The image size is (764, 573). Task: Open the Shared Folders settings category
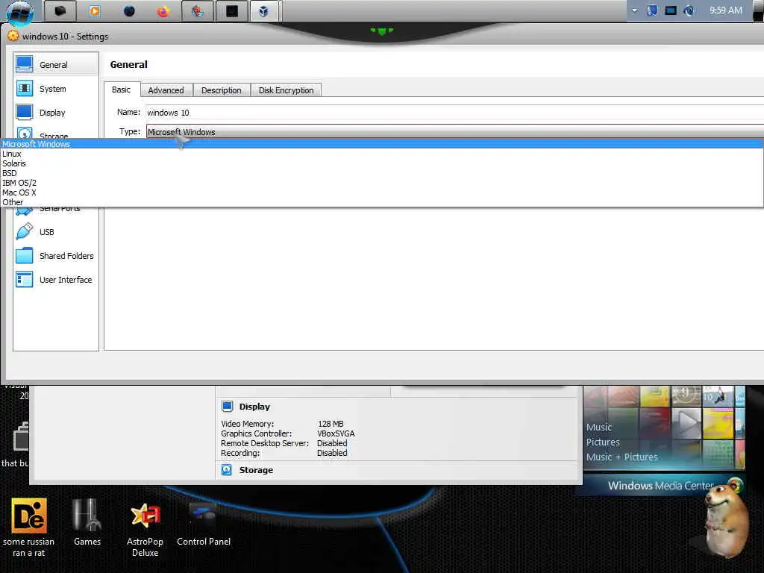pyautogui.click(x=55, y=256)
